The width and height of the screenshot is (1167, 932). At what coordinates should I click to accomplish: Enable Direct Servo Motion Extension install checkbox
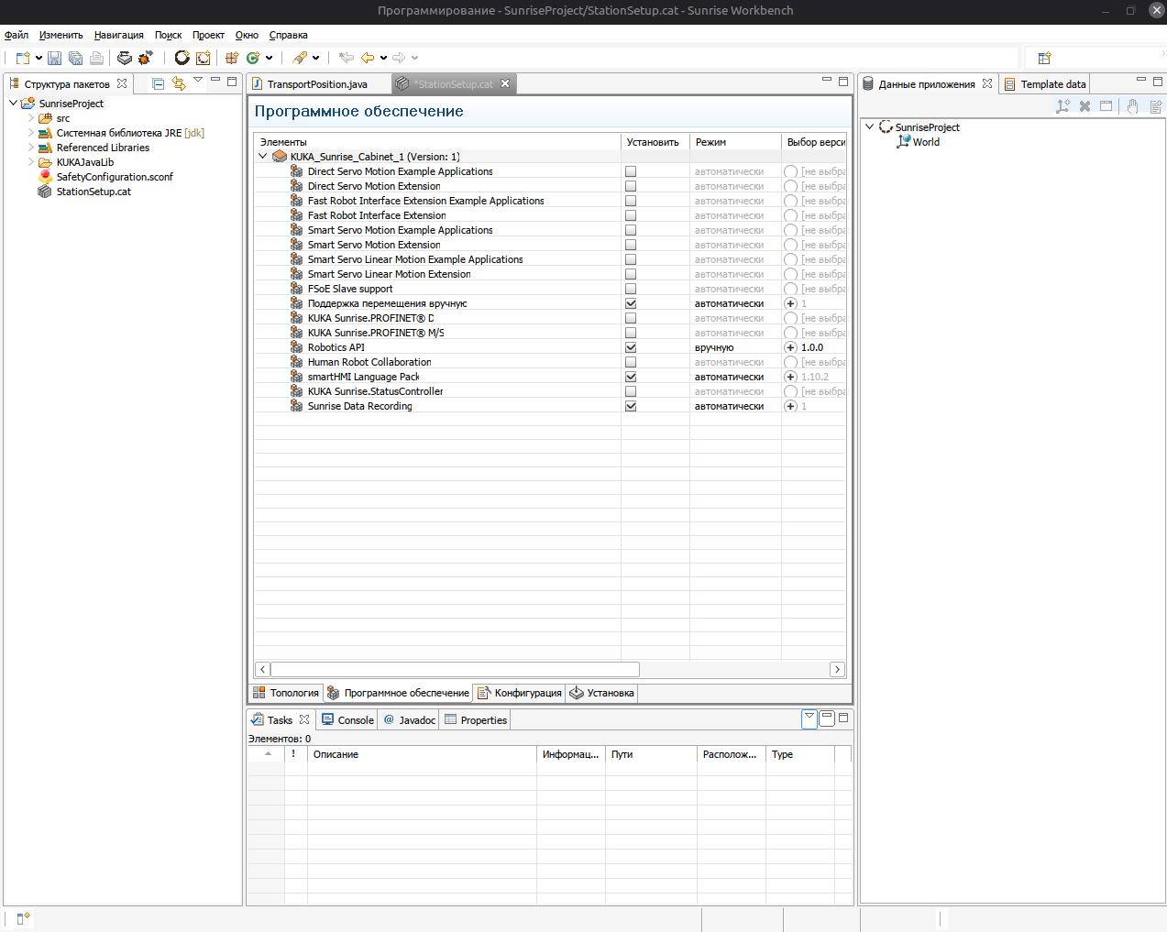pos(631,186)
